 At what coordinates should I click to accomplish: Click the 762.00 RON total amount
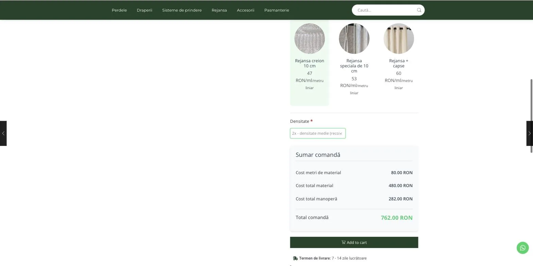click(397, 218)
